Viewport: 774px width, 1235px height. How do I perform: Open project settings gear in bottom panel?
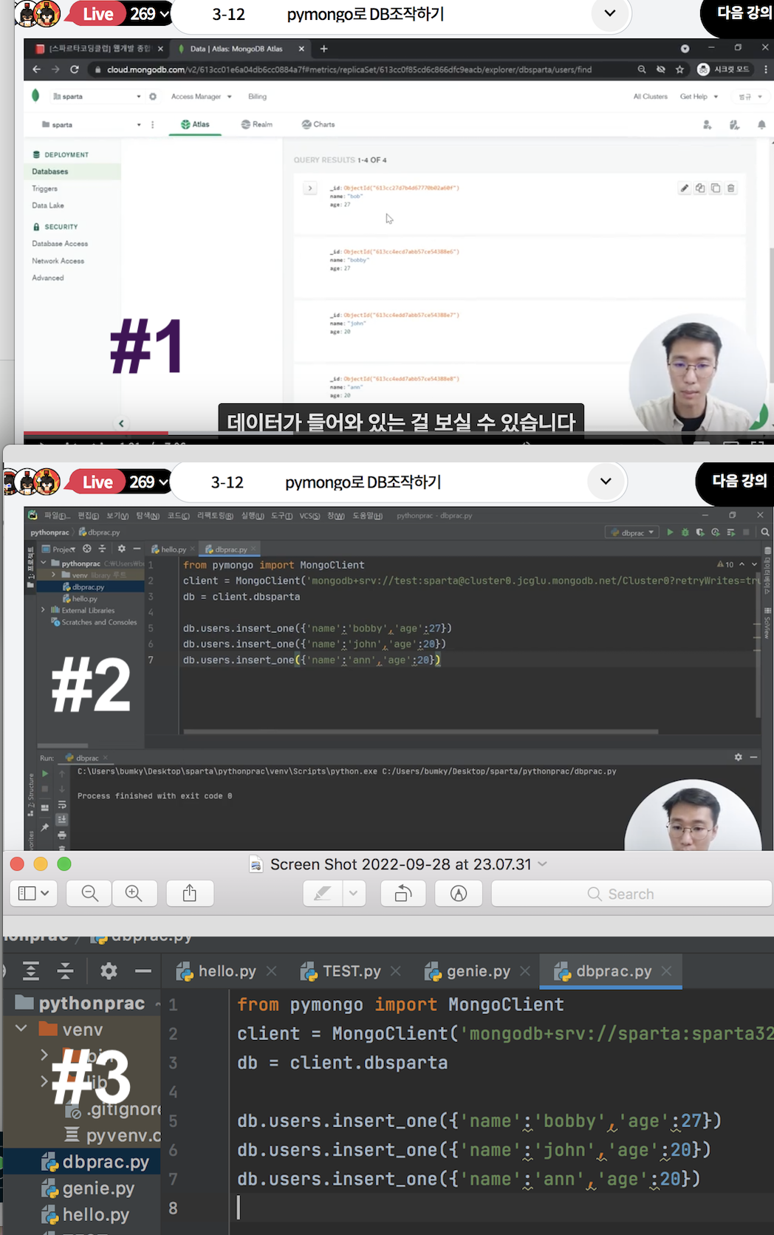tap(109, 971)
